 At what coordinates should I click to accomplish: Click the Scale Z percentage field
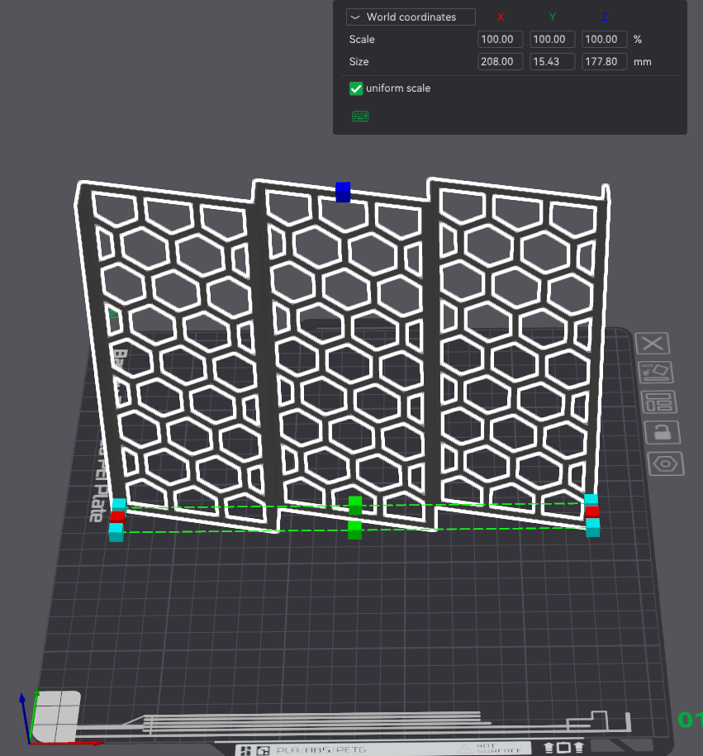[x=604, y=39]
